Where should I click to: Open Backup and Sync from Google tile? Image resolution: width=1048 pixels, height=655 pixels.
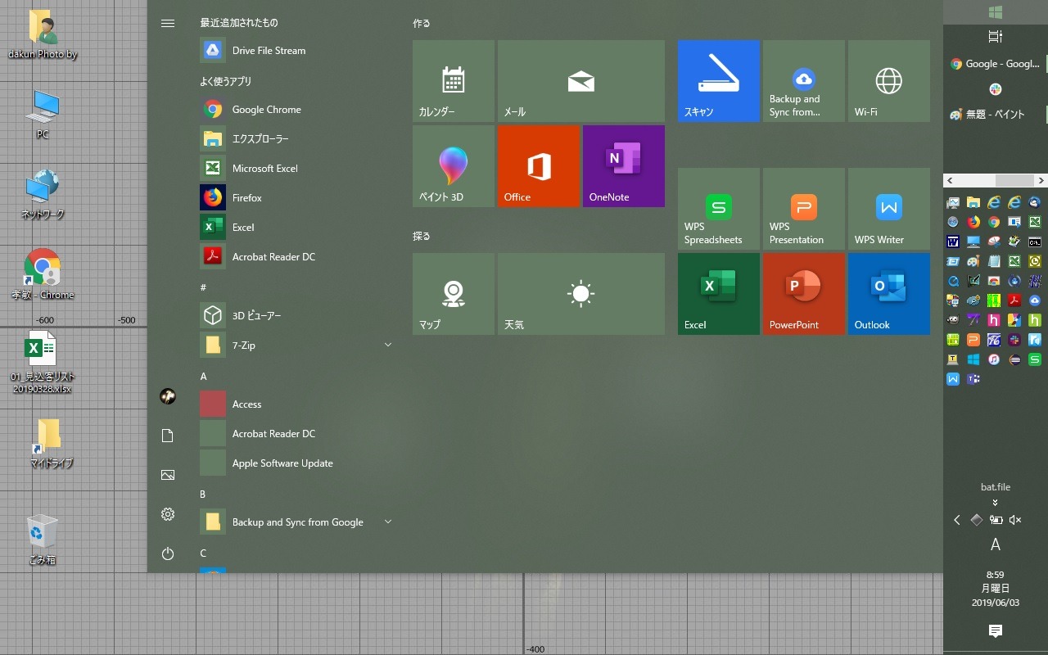(804, 81)
